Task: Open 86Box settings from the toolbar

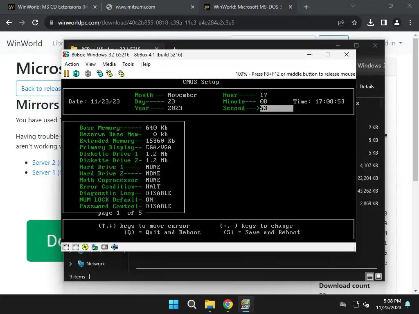Action: (121, 74)
